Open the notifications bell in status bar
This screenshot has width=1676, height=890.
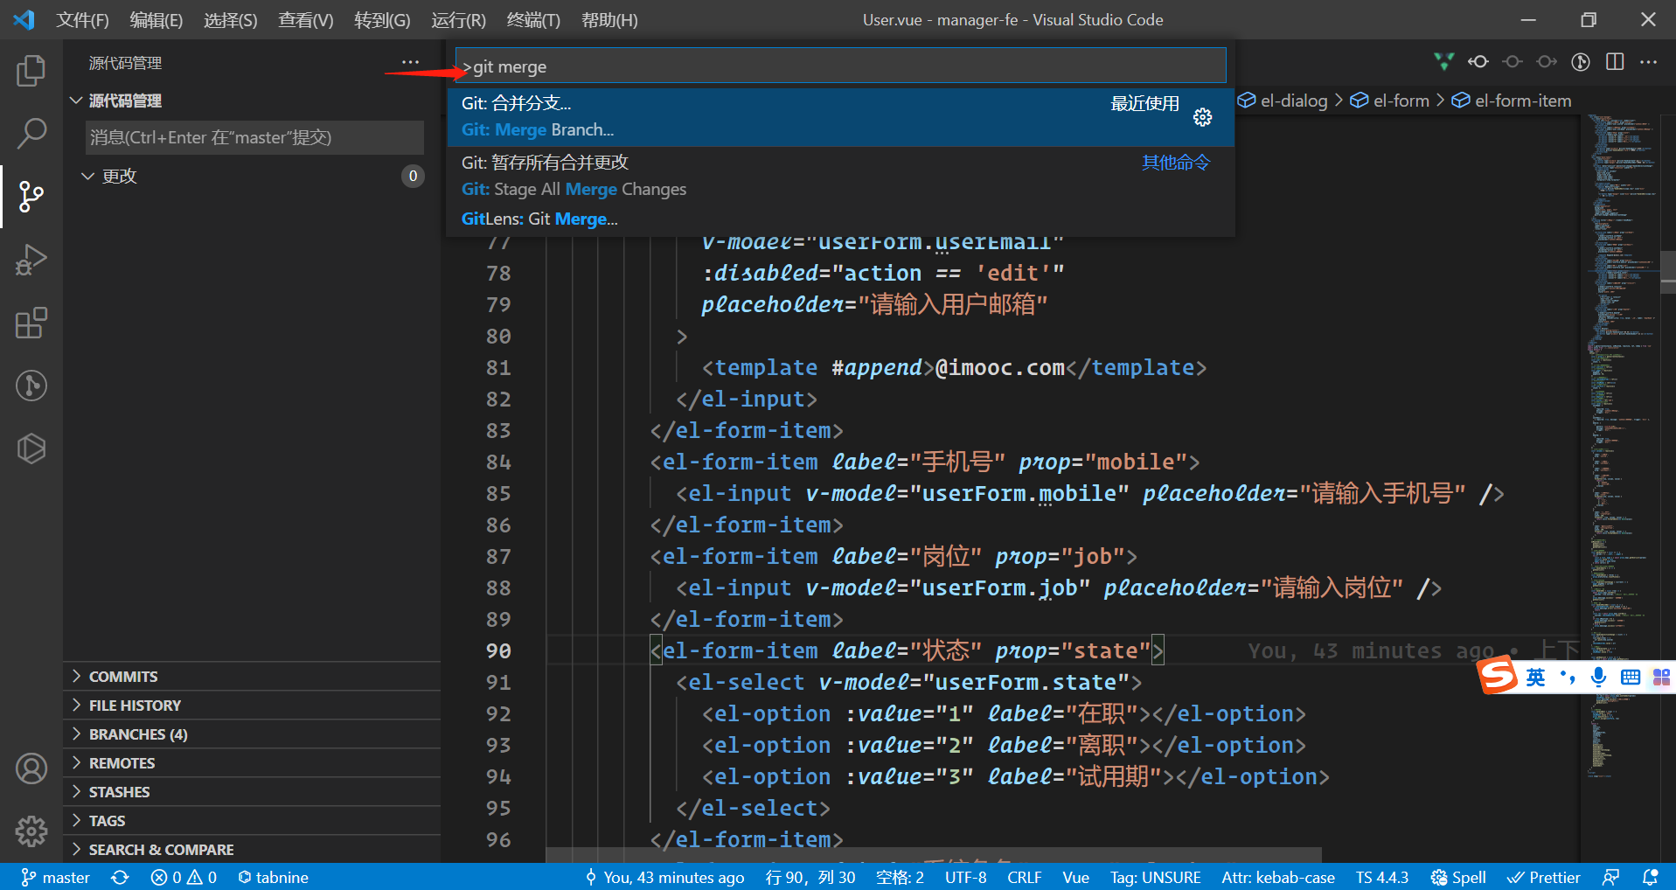pos(1651,877)
